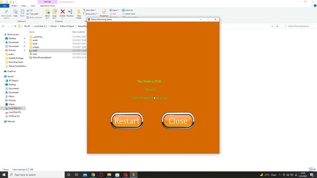Sort by the Date modified column header
Image resolution: width=317 pixels, height=178 pixels.
tap(78, 32)
